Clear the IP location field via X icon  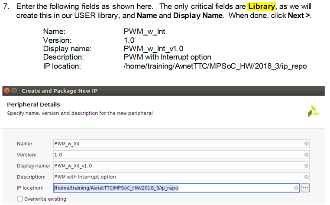296,188
